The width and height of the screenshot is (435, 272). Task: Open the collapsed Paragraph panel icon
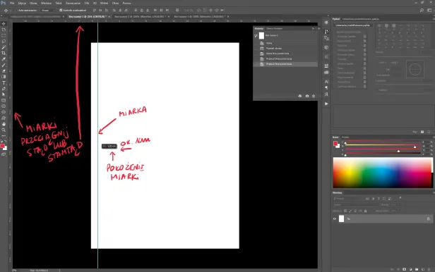(x=326, y=87)
